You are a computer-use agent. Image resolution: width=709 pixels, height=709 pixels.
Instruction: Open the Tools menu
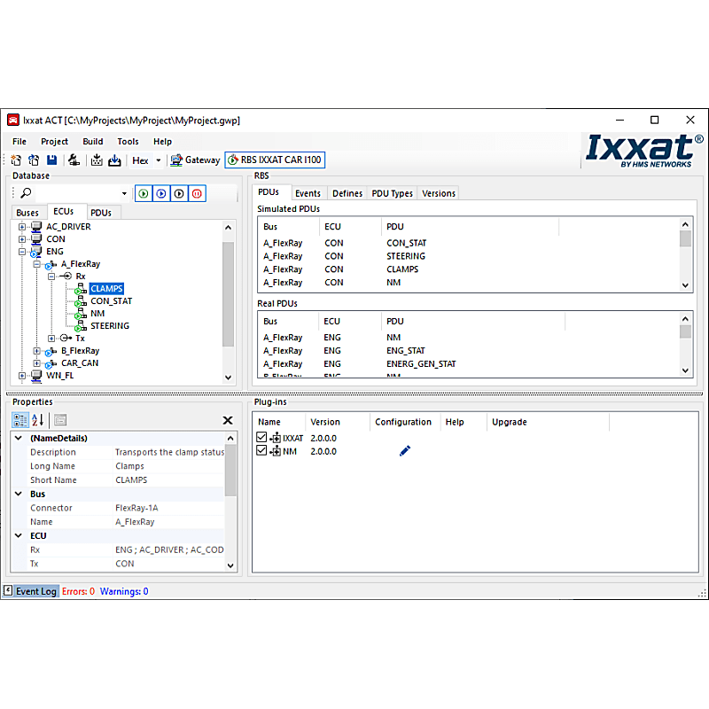click(128, 141)
